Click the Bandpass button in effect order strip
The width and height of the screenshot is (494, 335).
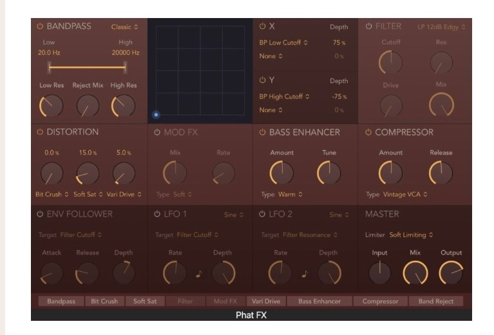coord(61,301)
